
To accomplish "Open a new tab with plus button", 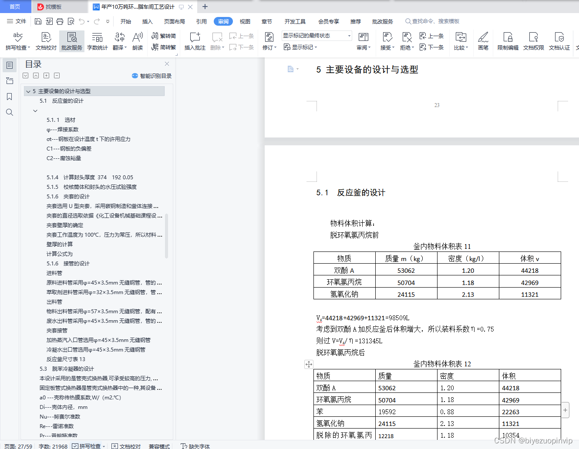I will [205, 7].
